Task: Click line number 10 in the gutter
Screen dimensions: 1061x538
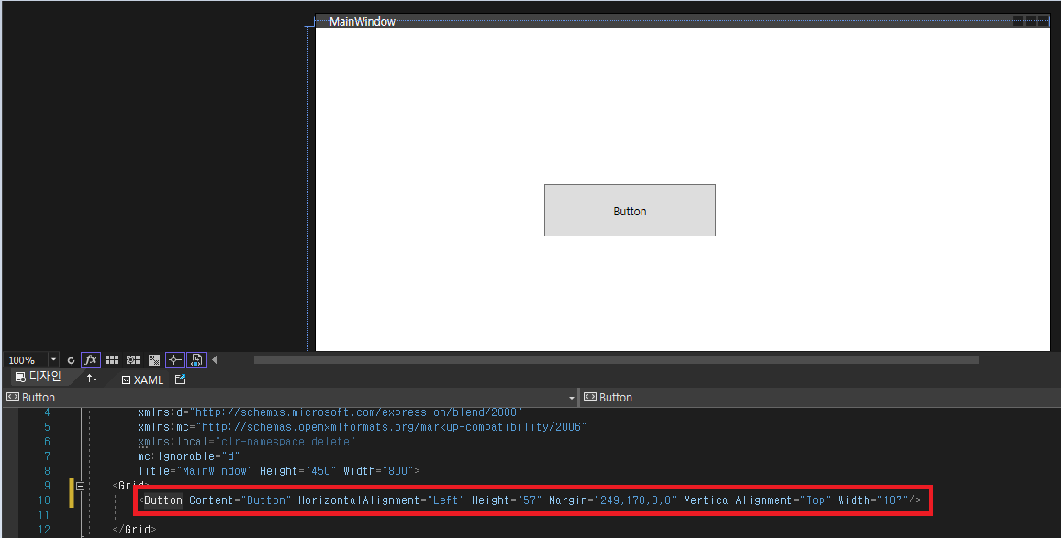Action: point(44,500)
